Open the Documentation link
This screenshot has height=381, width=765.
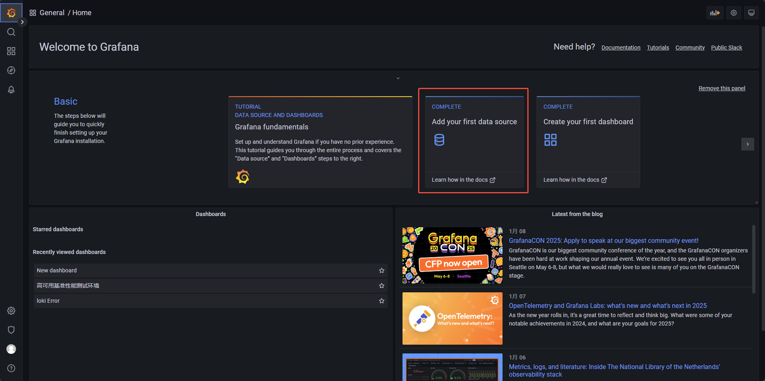pos(620,48)
